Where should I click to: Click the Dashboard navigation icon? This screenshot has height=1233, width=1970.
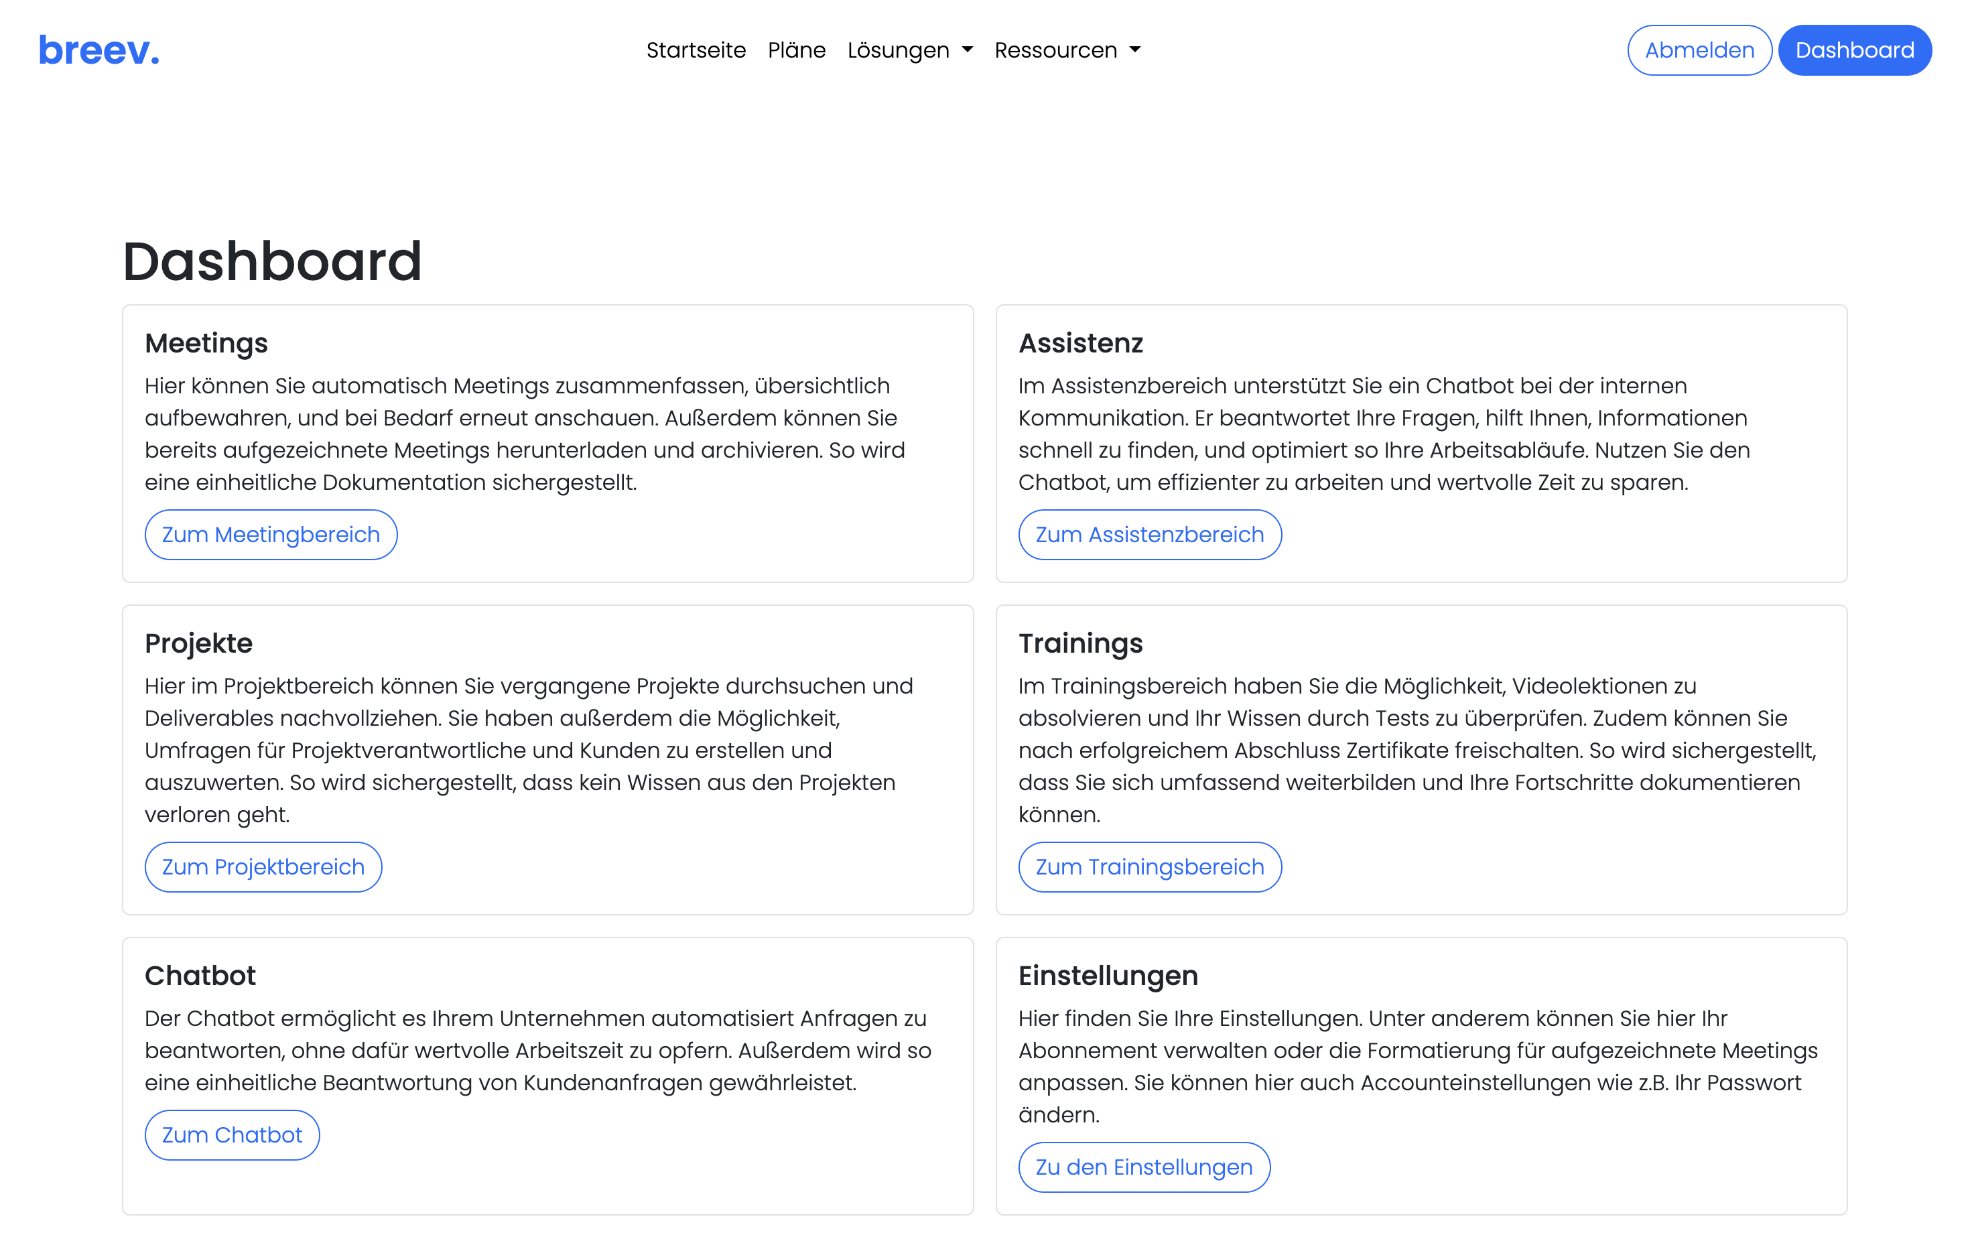[1855, 50]
